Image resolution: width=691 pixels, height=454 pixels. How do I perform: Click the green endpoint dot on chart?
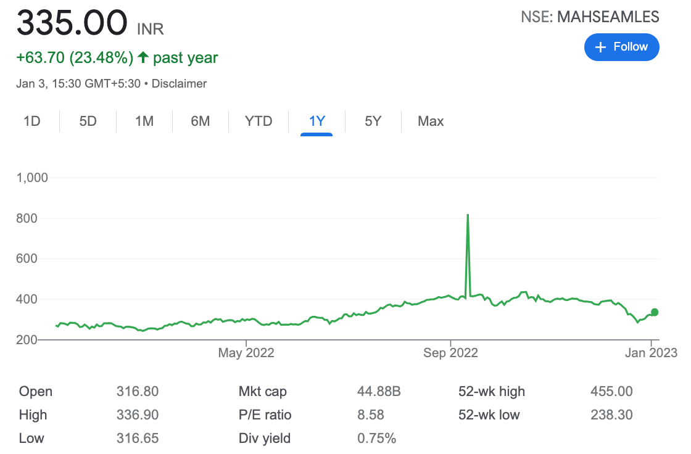(655, 312)
